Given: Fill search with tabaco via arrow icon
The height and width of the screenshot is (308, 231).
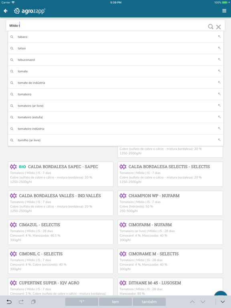Looking at the screenshot, I should 219,36.
